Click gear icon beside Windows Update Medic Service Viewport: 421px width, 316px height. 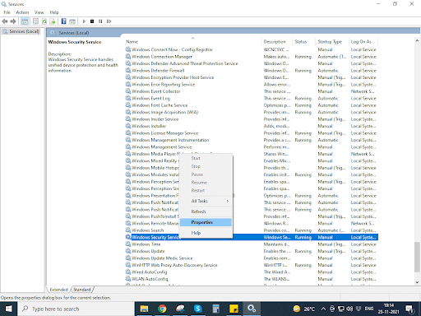pos(128,258)
